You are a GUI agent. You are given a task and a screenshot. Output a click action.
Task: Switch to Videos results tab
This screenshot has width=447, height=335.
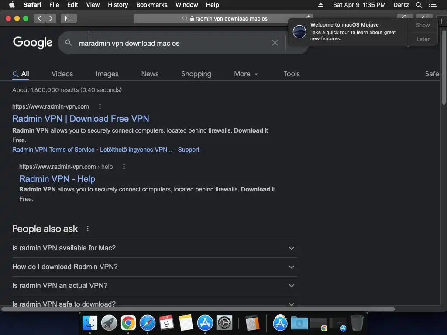(x=62, y=74)
